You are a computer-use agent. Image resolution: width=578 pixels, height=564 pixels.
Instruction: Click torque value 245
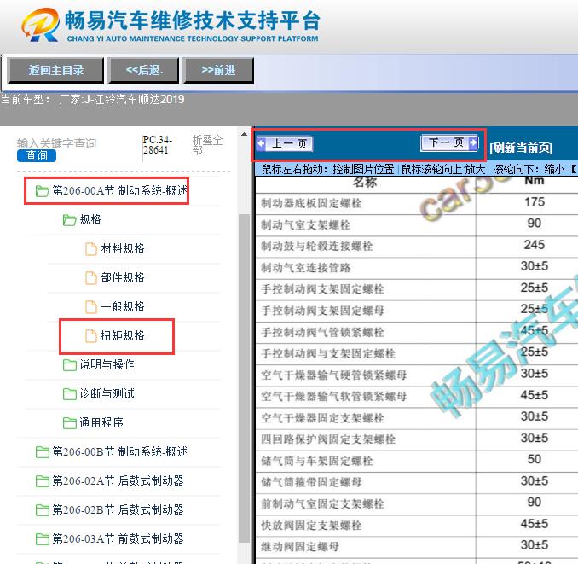click(535, 245)
